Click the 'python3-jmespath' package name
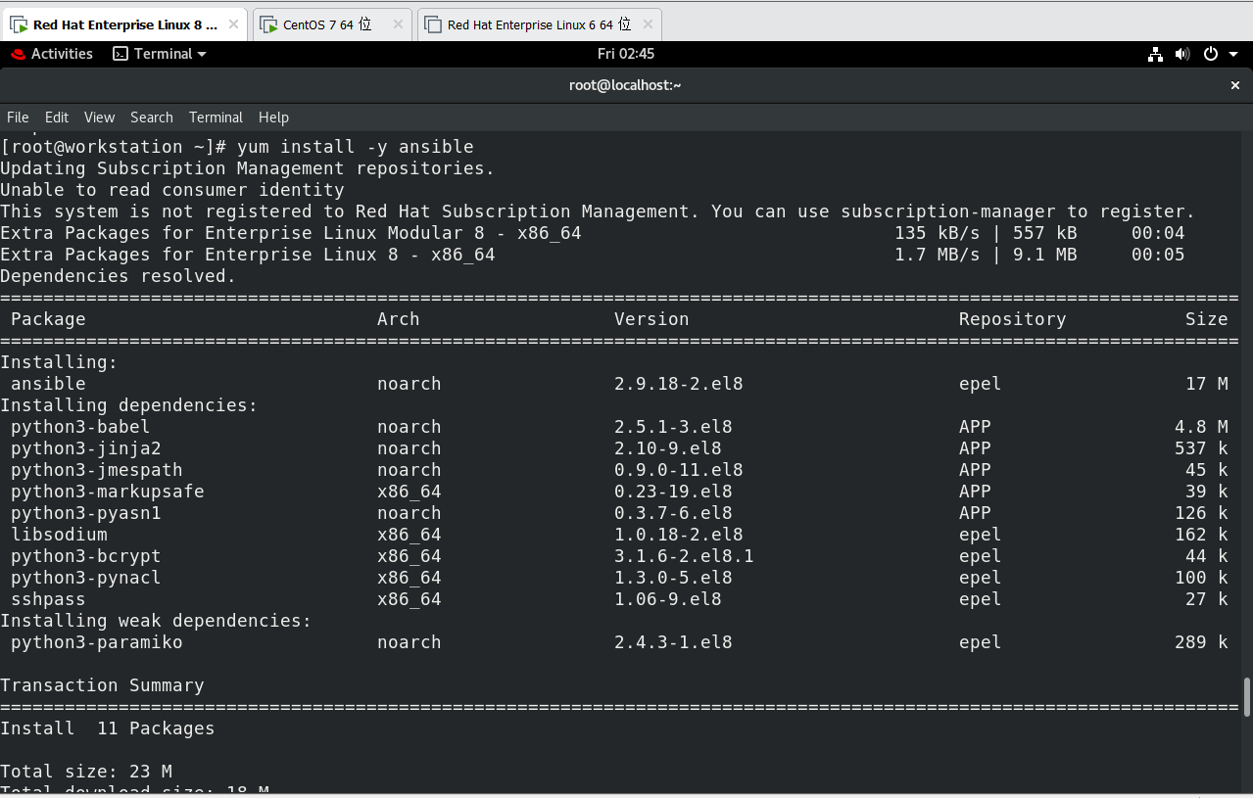Image resolution: width=1253 pixels, height=798 pixels. click(x=97, y=470)
